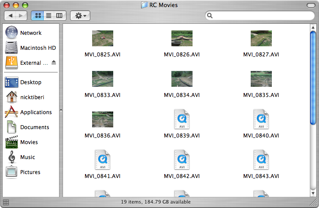Click the blue vertical scrollbar thumb

pos(313,78)
